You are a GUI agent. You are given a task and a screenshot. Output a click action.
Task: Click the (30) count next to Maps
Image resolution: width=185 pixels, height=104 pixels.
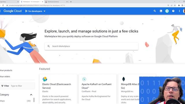pyautogui.click(x=29, y=101)
